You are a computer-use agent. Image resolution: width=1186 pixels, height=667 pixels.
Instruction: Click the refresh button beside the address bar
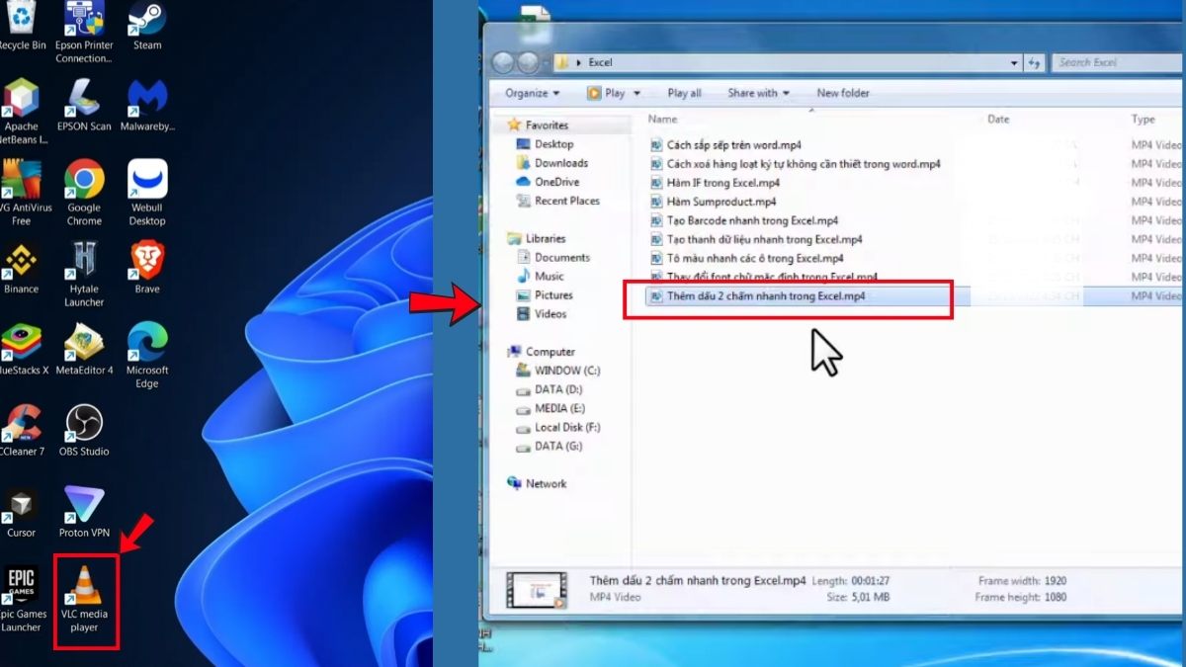(1034, 62)
